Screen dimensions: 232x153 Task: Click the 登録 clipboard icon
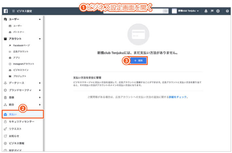point(5,97)
